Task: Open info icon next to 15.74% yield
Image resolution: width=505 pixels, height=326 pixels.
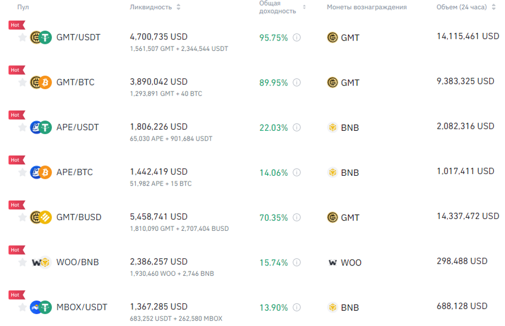Action: [x=297, y=263]
